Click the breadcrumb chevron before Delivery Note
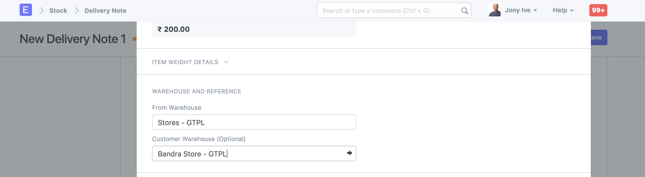The height and width of the screenshot is (177, 645). tap(77, 11)
